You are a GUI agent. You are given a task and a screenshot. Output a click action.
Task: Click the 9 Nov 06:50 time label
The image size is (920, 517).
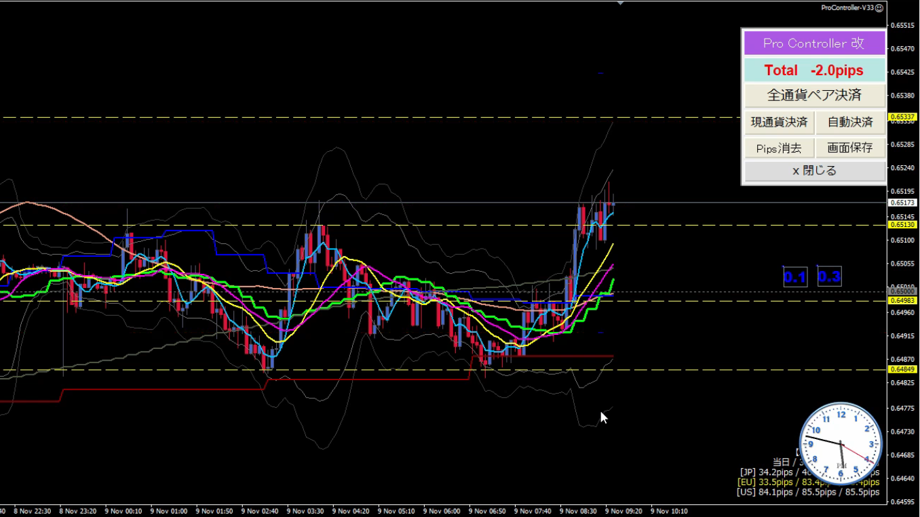click(487, 511)
